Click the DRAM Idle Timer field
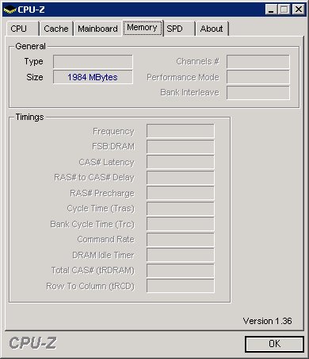Image resolution: width=309 pixels, height=359 pixels. 181,255
